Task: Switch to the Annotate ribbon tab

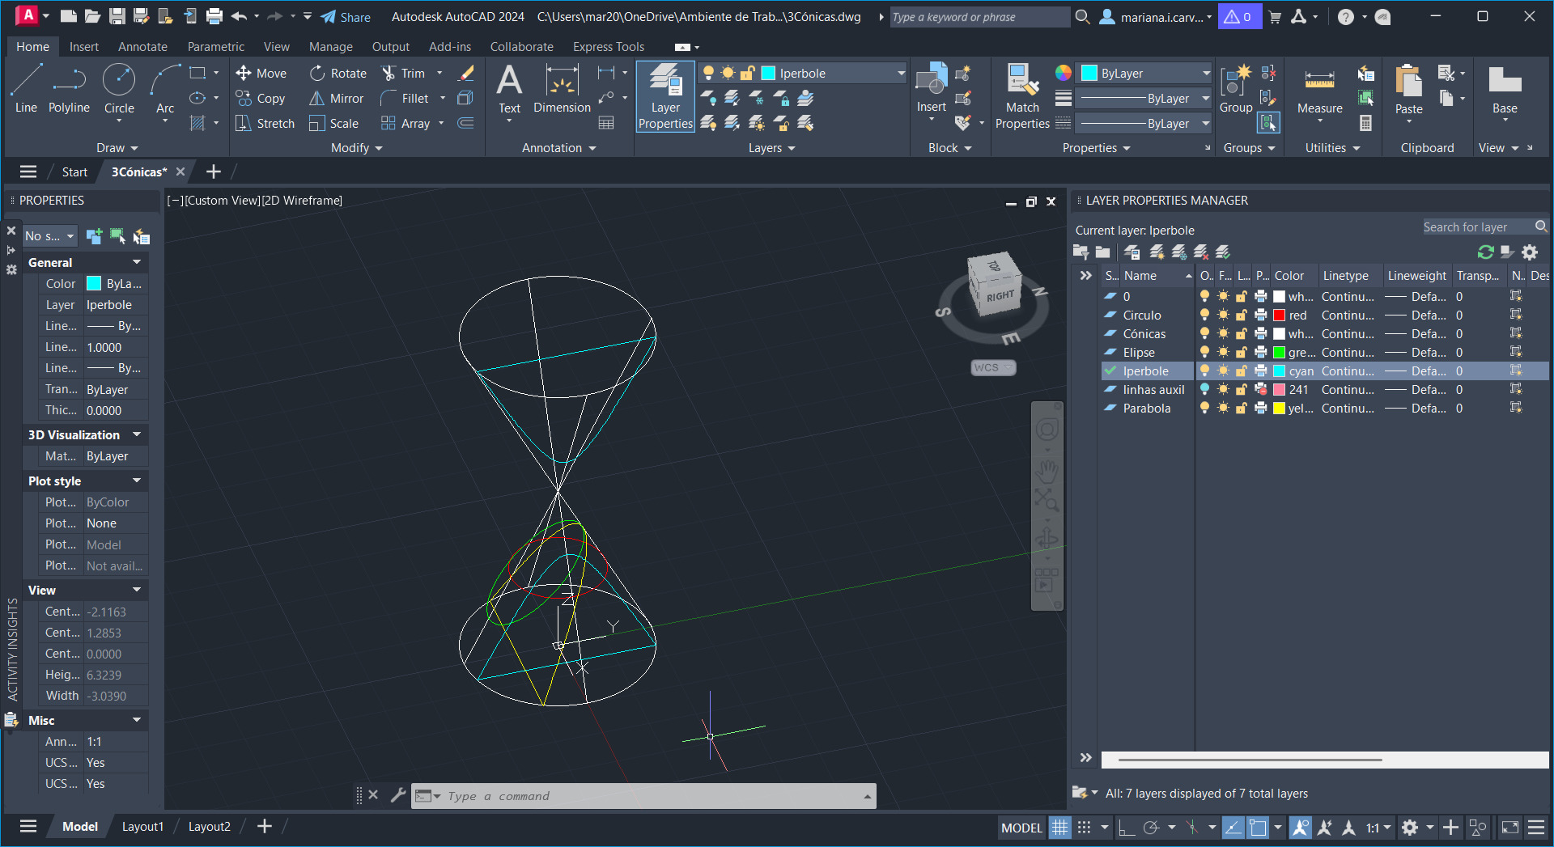Action: tap(142, 47)
